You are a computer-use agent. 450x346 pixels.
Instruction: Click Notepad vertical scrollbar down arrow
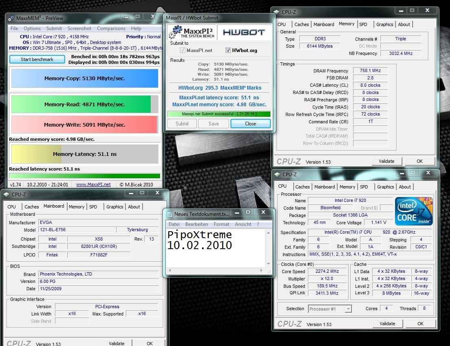pos(268,263)
